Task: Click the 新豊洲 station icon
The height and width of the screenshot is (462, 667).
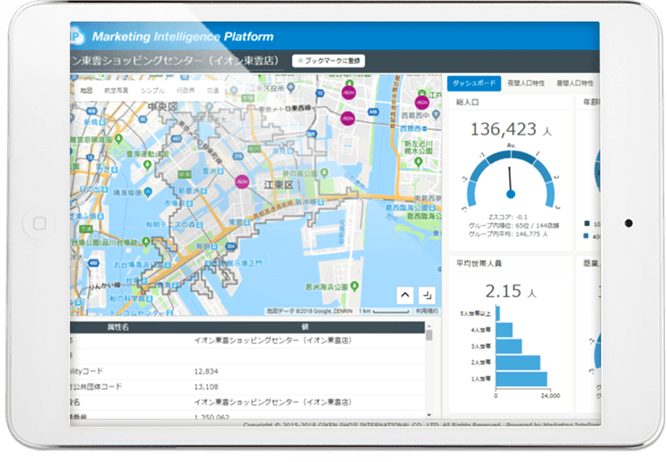Action: pyautogui.click(x=204, y=191)
